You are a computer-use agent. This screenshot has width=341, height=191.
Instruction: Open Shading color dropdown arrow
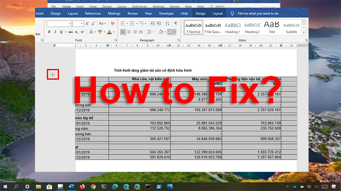point(165,32)
